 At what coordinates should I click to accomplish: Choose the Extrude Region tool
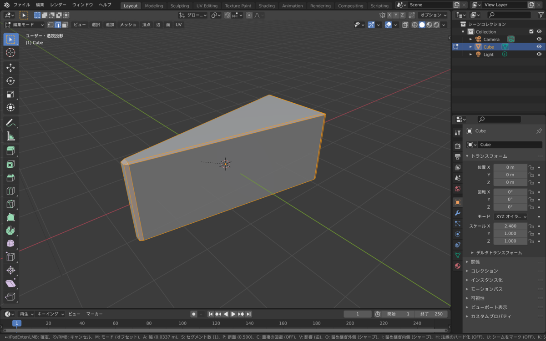point(11,151)
